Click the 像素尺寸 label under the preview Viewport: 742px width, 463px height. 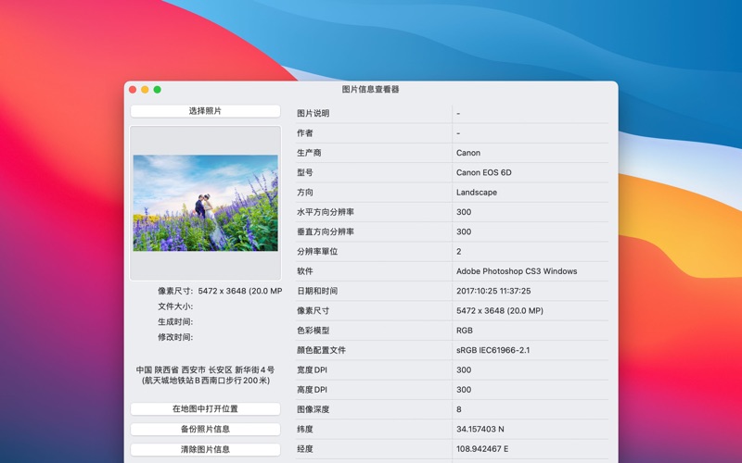click(x=175, y=291)
